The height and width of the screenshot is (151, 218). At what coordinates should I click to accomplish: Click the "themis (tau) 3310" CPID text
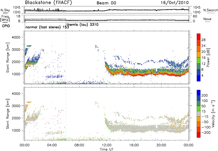point(83,25)
